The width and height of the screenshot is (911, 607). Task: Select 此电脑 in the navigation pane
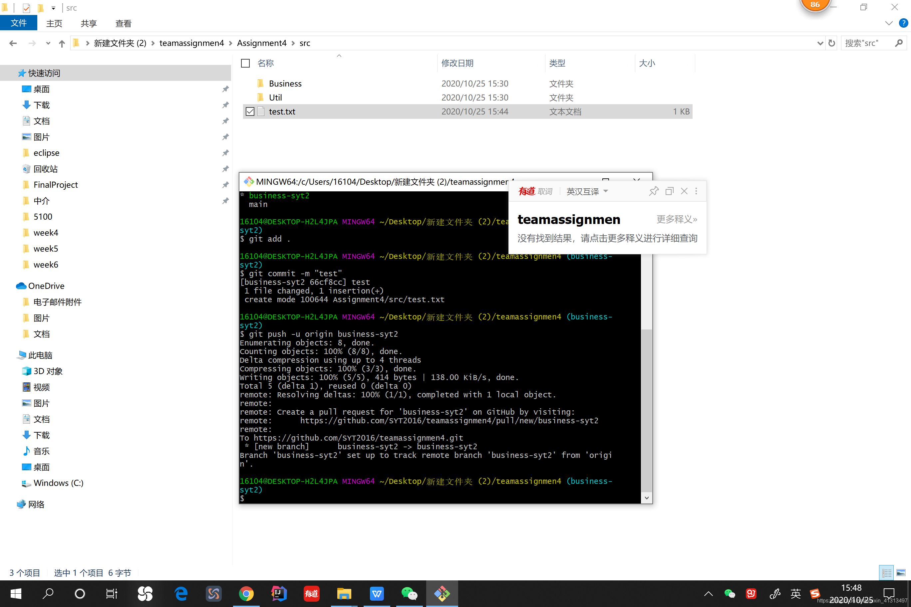tap(40, 355)
